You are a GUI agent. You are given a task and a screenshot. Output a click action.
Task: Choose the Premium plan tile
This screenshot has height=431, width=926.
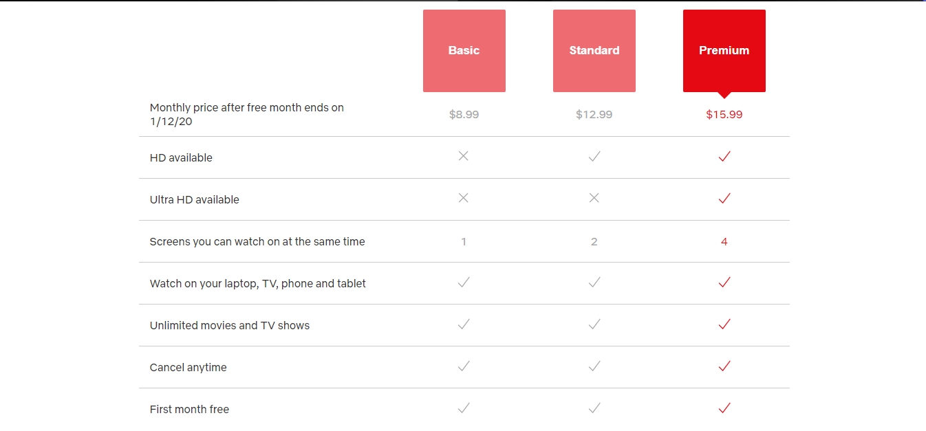click(724, 51)
